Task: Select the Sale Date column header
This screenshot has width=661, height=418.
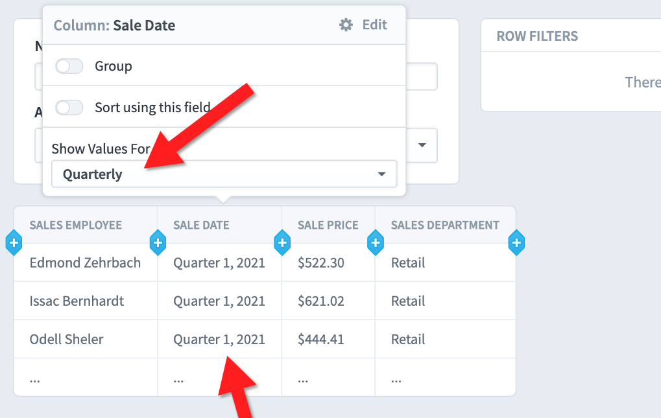Action: tap(201, 226)
